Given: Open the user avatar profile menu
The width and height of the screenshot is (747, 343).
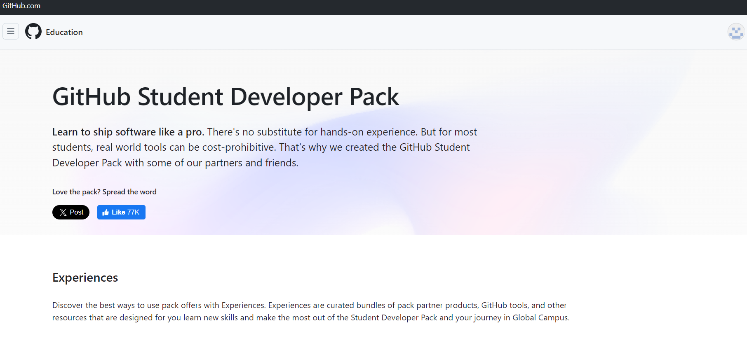Looking at the screenshot, I should 736,32.
